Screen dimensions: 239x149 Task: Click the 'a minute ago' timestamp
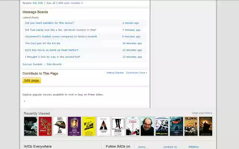point(131,23)
